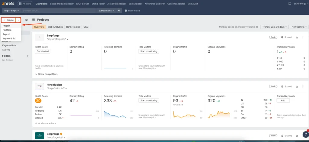Viewport: 309px width, 142px height.
Task: Star the first Serpforge project
Action: (297, 37)
